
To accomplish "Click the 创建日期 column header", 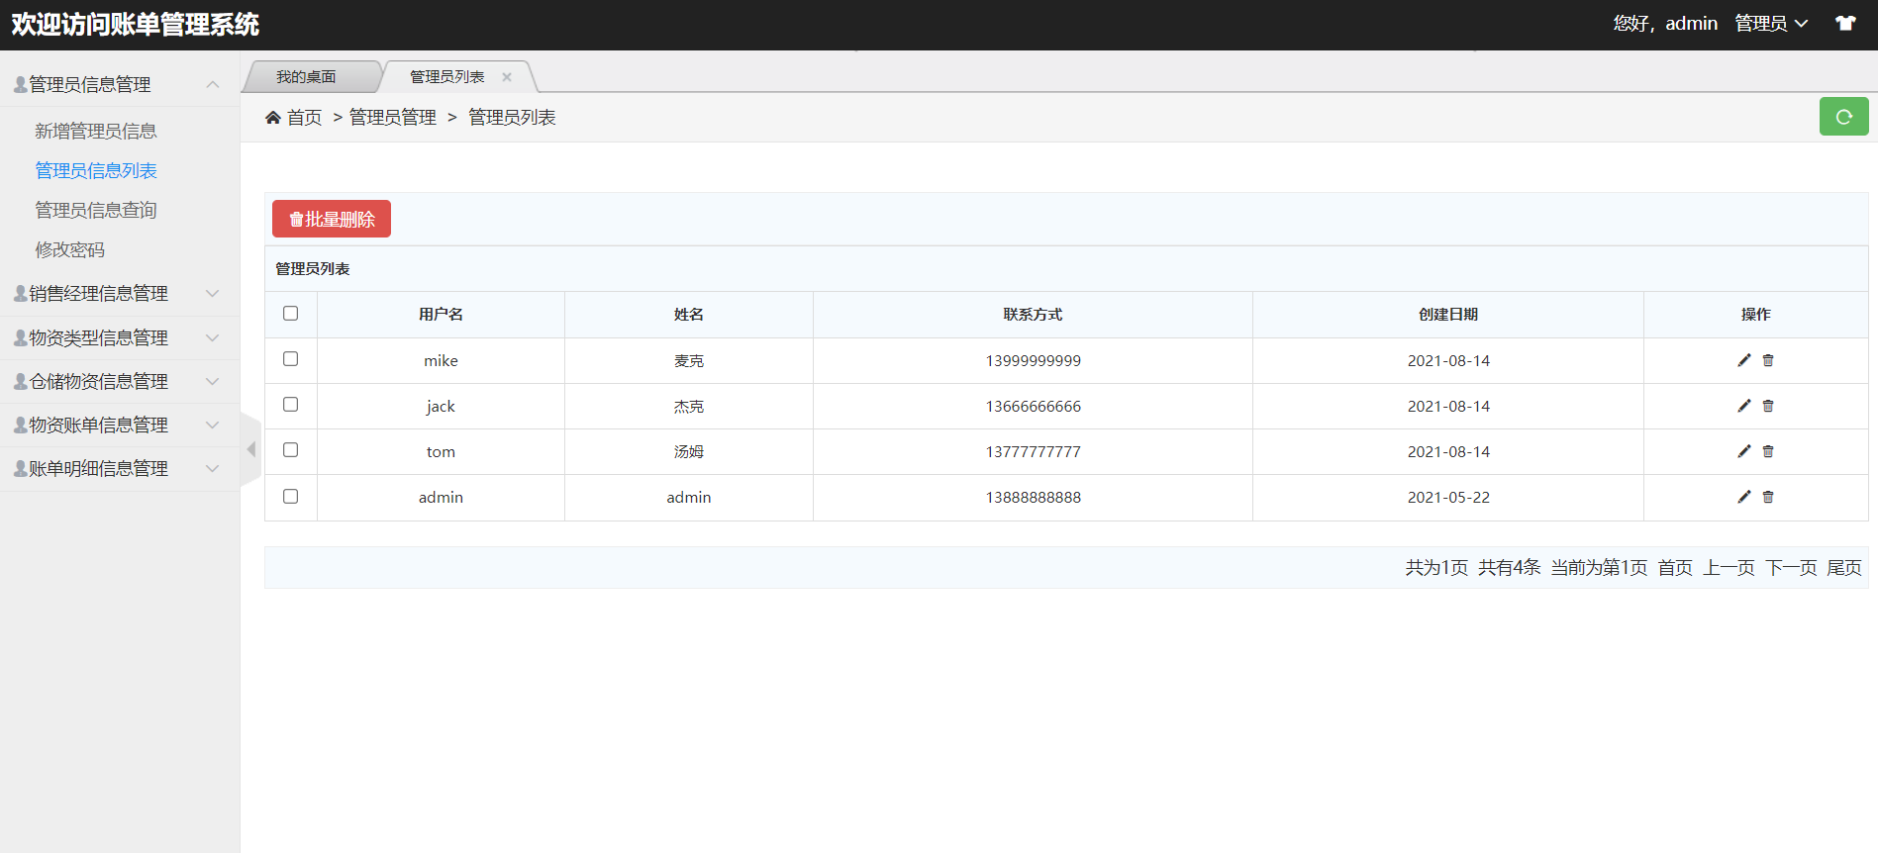I will 1448,314.
